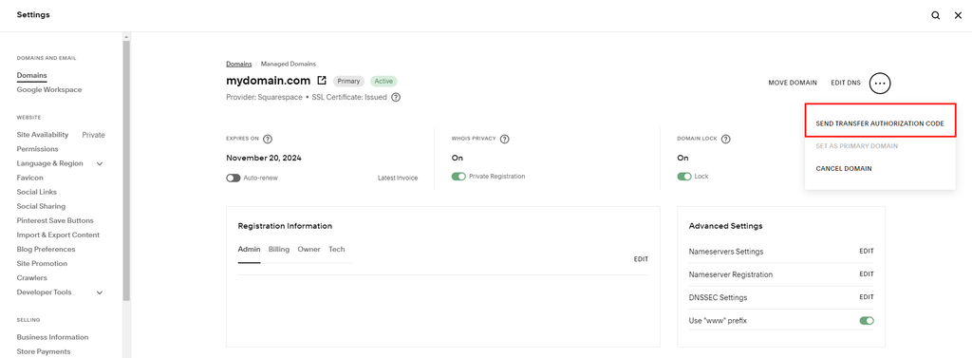Close the Settings panel
Image resolution: width=972 pixels, height=358 pixels.
[958, 15]
